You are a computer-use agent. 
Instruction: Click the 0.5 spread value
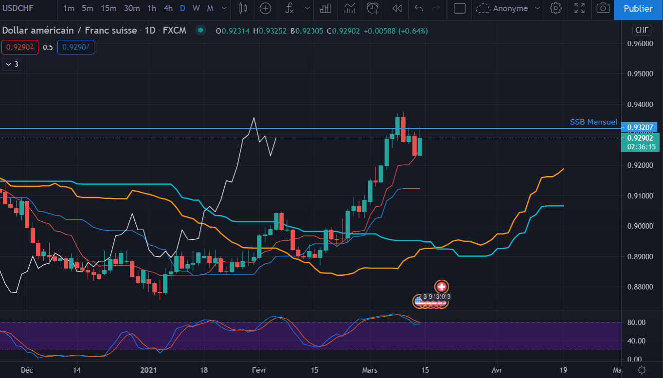(48, 47)
